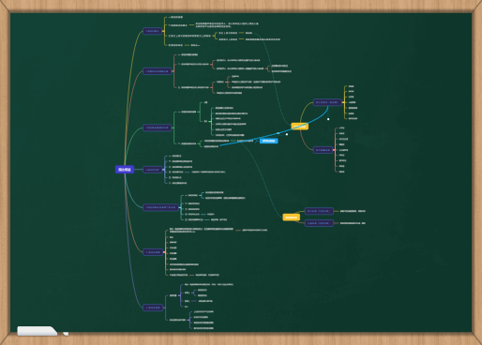Screen dimensions: 482x345
Task: Click white control handle beside light-blue label
Action: pyautogui.click(x=287, y=134)
